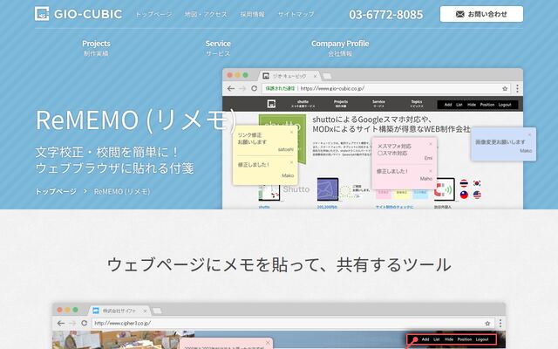Image resolution: width=558 pixels, height=349 pixels.
Task: Open the 採用情報 nav link
Action: coord(252,14)
